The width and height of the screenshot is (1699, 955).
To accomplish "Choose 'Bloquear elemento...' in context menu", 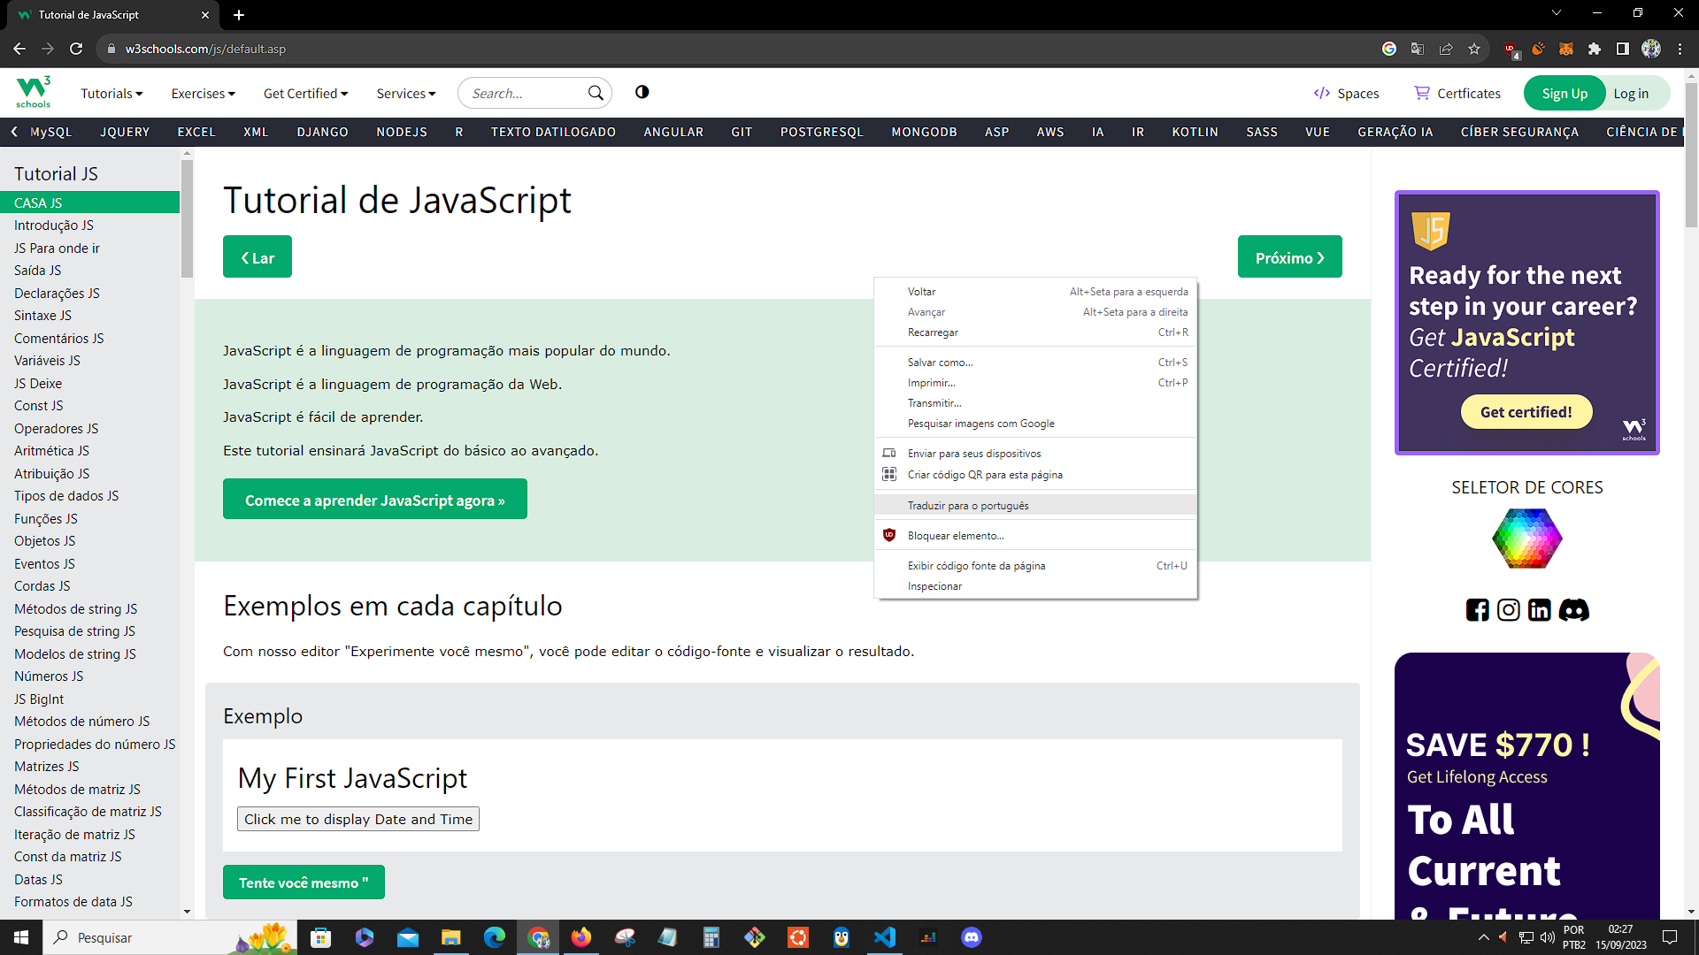I will [x=1035, y=536].
